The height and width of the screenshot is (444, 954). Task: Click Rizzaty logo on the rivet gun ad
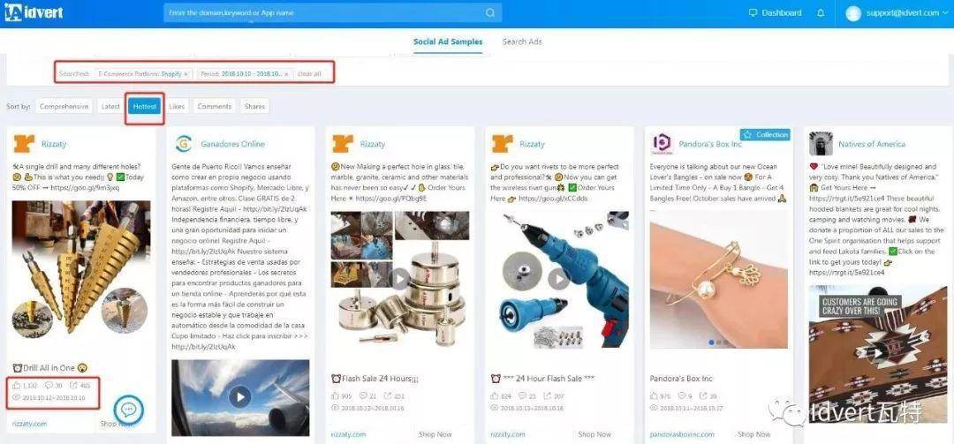click(502, 144)
